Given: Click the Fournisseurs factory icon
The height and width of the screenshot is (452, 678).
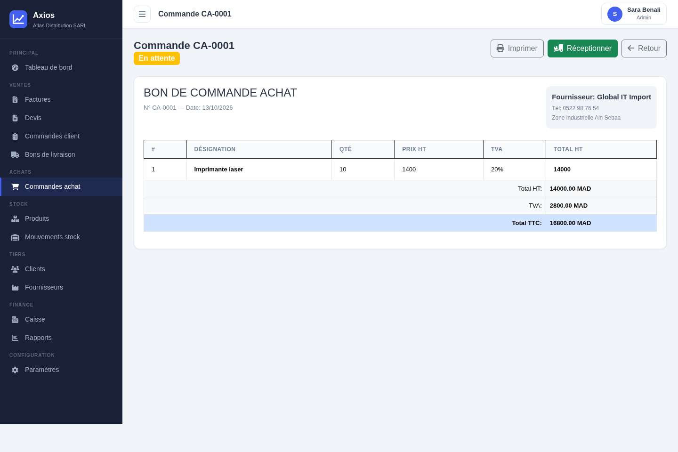Looking at the screenshot, I should coord(15,287).
